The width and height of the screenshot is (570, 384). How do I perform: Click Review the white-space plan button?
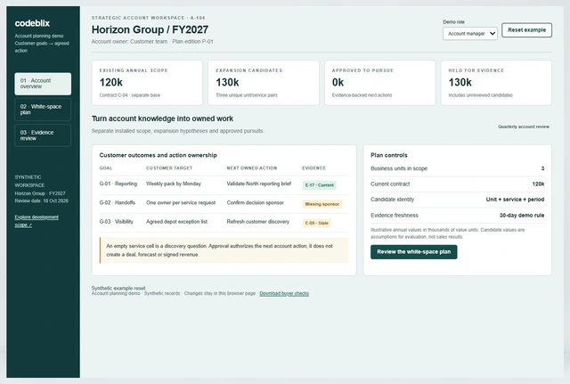(413, 251)
